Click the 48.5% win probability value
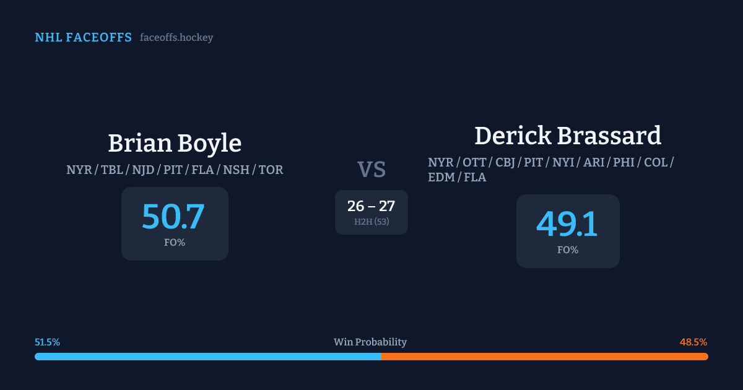743x390 pixels. (x=693, y=342)
